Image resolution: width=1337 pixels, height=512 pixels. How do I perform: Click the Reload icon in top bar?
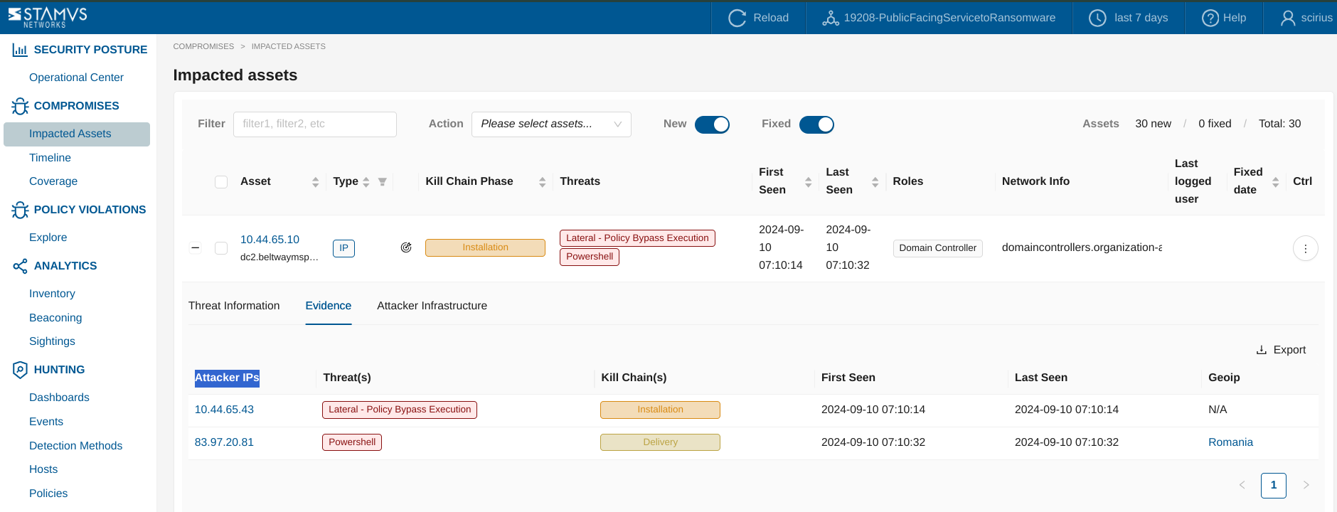(737, 18)
